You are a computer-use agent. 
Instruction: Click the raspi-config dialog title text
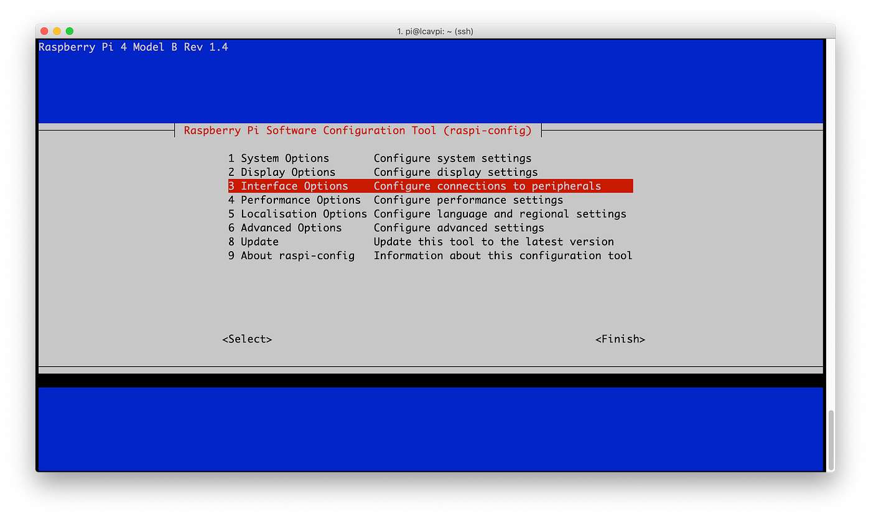[358, 131]
